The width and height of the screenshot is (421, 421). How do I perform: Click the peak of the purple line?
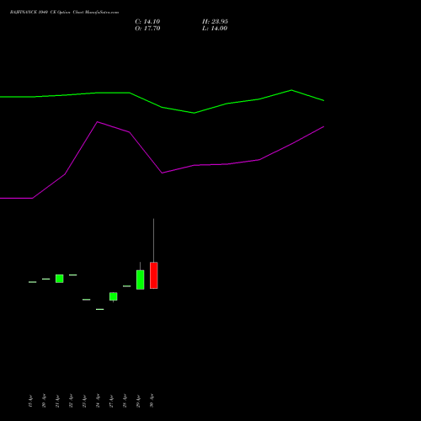click(x=97, y=122)
